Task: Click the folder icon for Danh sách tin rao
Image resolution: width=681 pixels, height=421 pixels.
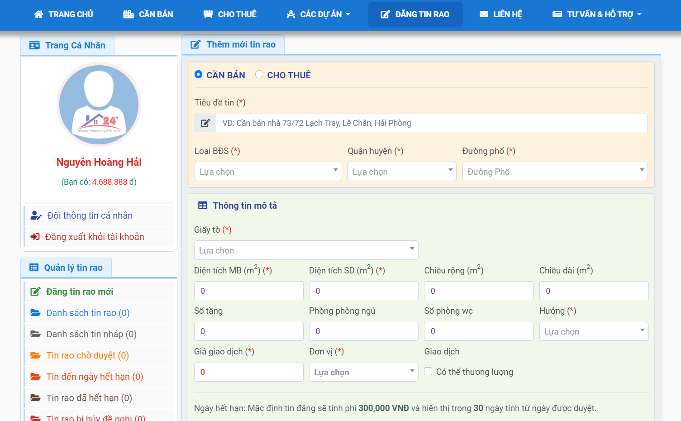Action: pyautogui.click(x=35, y=313)
